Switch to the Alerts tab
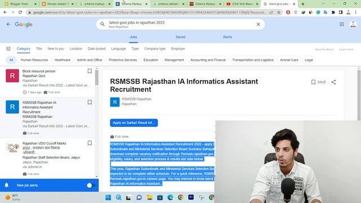This screenshot has height=203, width=361. 227,37
